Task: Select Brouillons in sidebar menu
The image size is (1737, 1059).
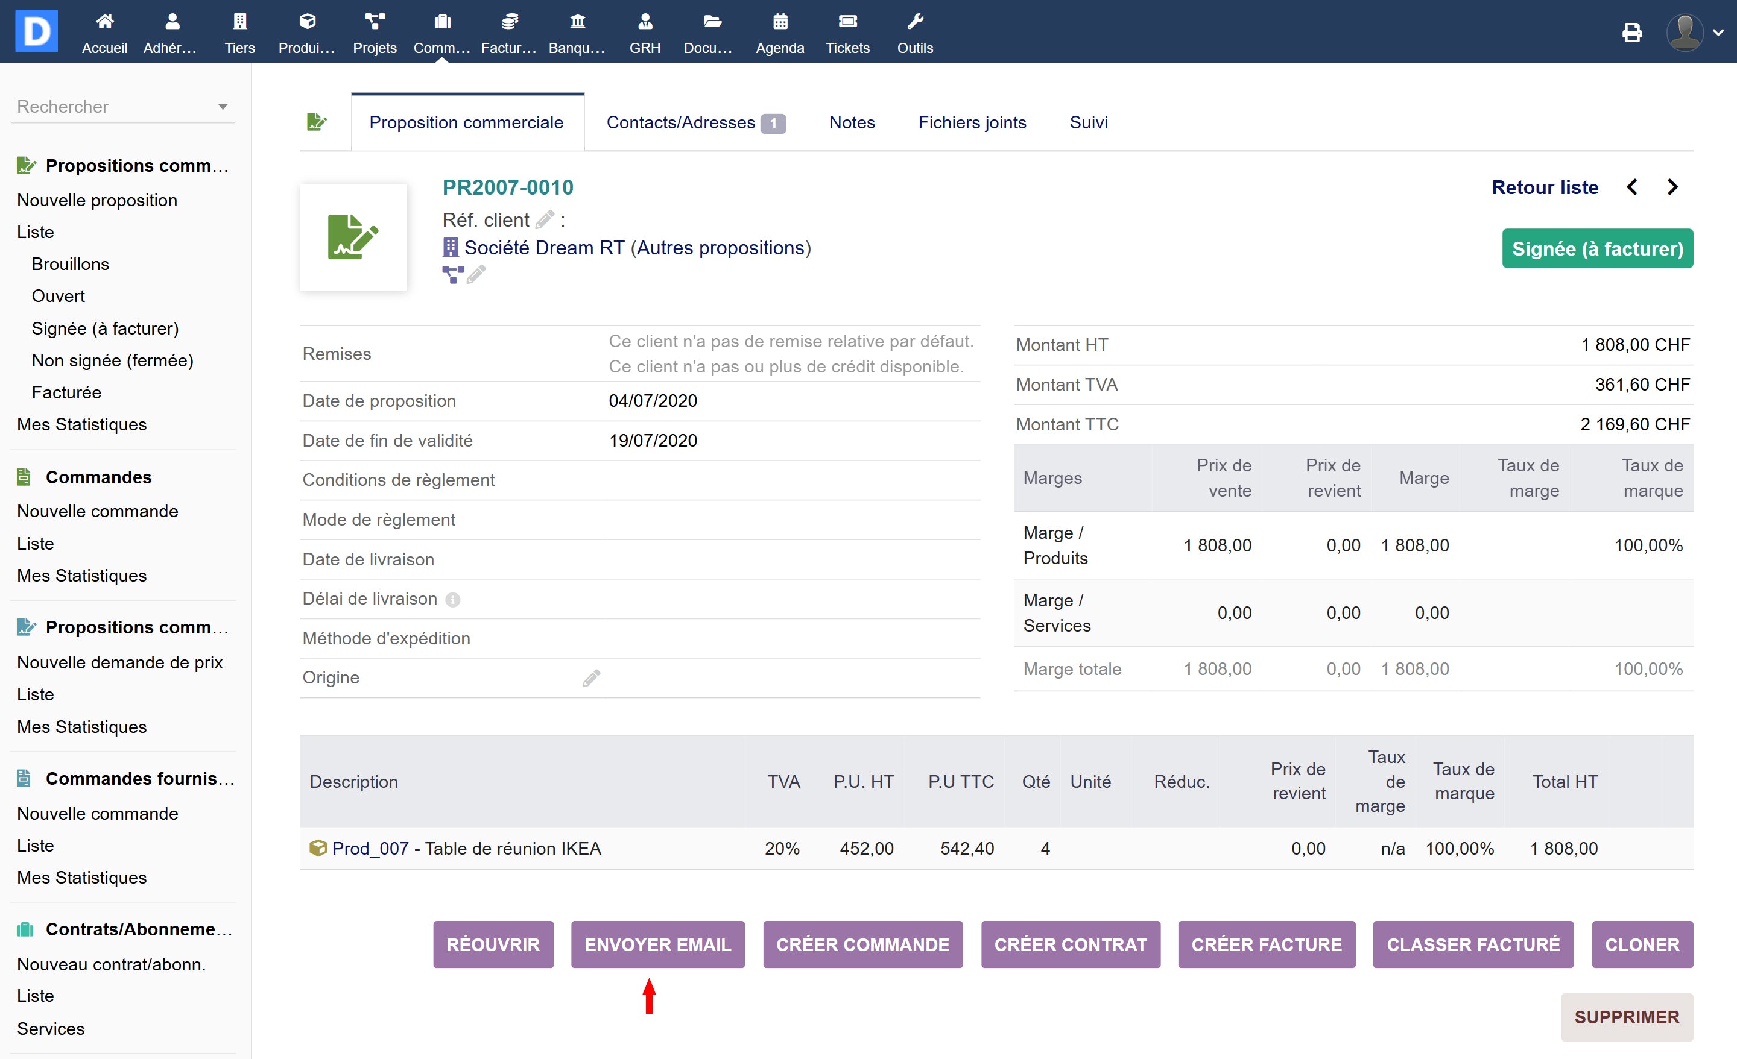Action: [x=71, y=264]
